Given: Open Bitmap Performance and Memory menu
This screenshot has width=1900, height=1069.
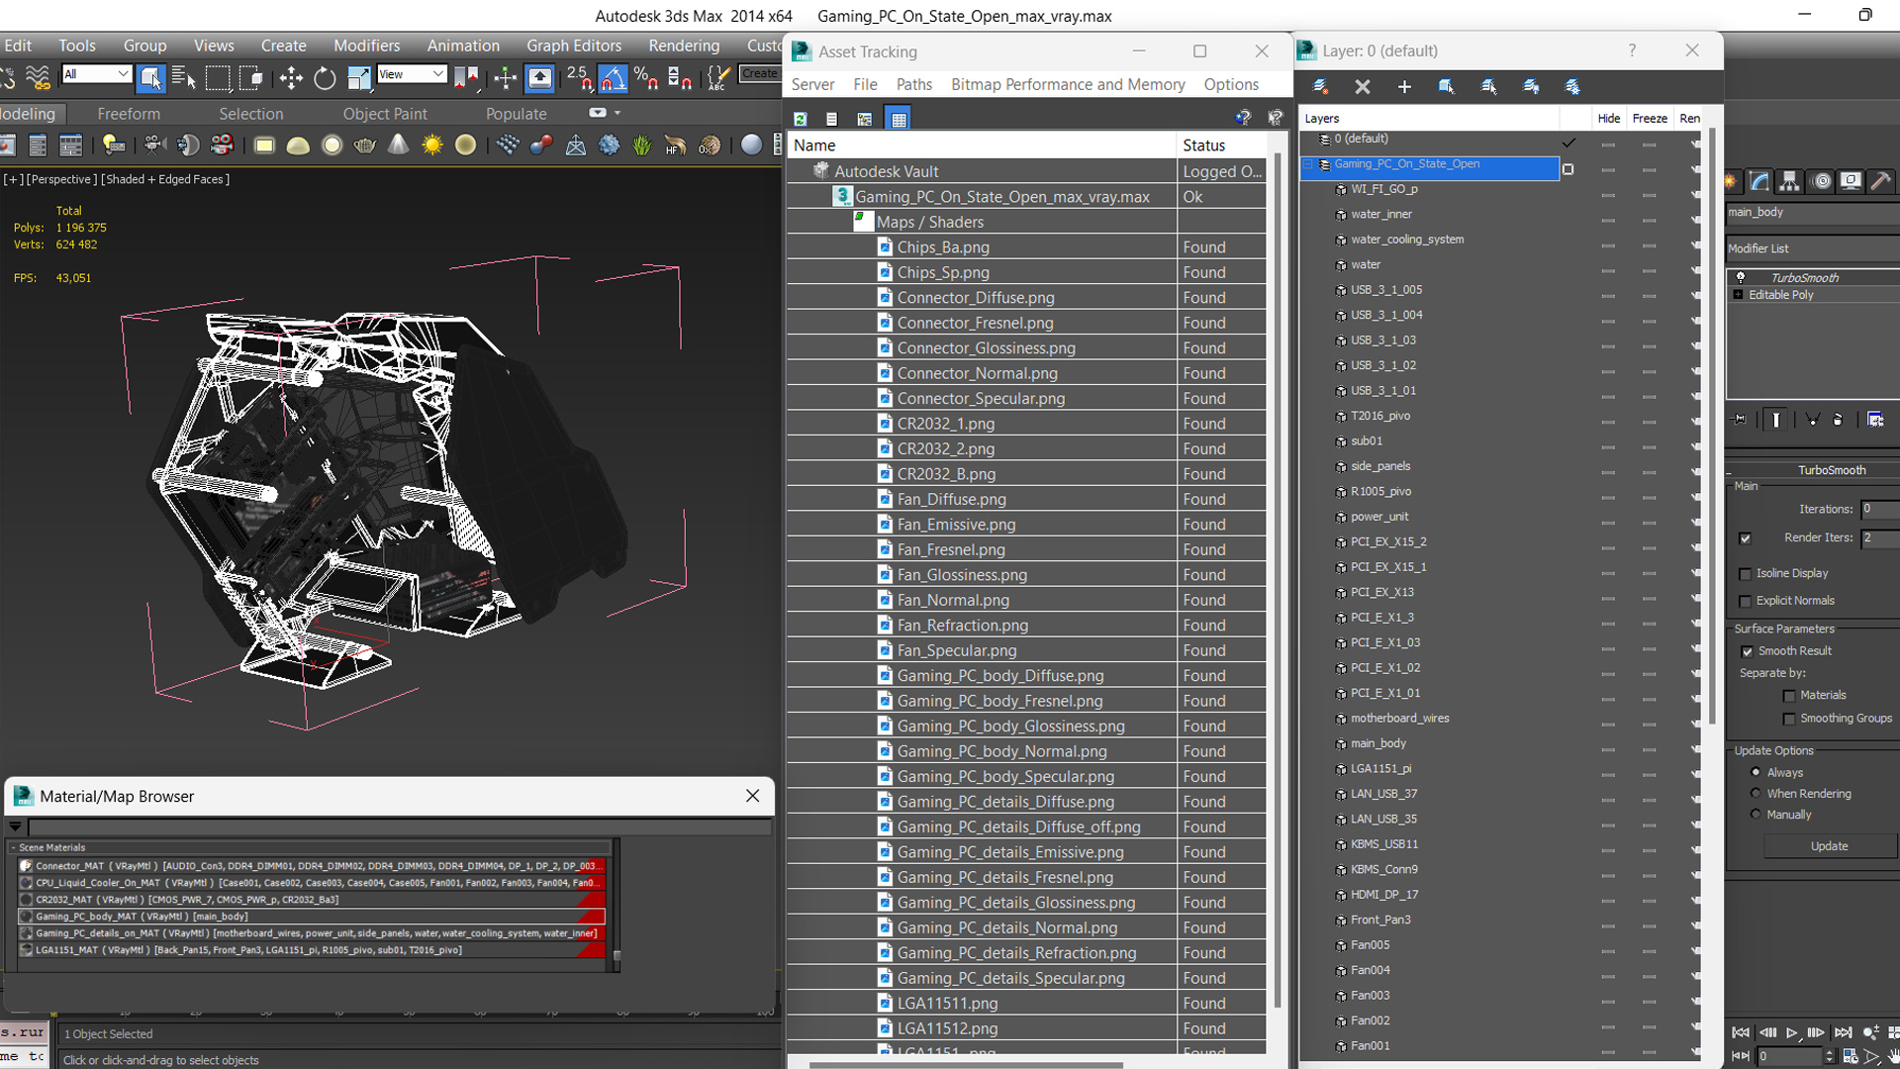Looking at the screenshot, I should (x=1068, y=85).
